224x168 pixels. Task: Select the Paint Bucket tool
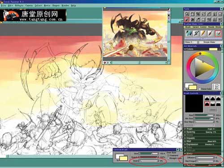click(215, 14)
